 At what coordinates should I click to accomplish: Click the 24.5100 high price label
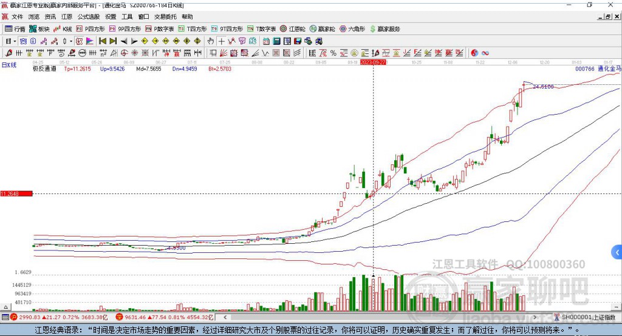[x=543, y=86]
